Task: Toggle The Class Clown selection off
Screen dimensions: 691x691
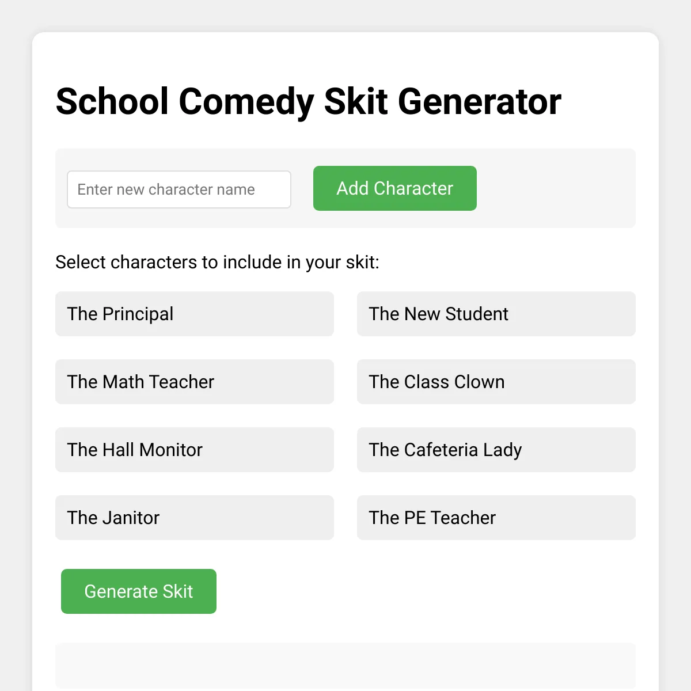Action: (x=496, y=382)
